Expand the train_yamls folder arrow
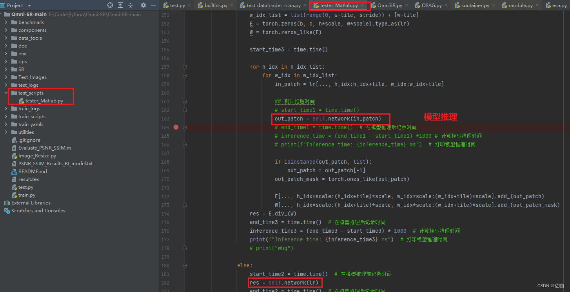This screenshot has width=570, height=292. tap(6, 124)
